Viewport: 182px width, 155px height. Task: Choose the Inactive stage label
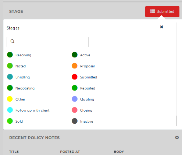pyautogui.click(x=87, y=121)
